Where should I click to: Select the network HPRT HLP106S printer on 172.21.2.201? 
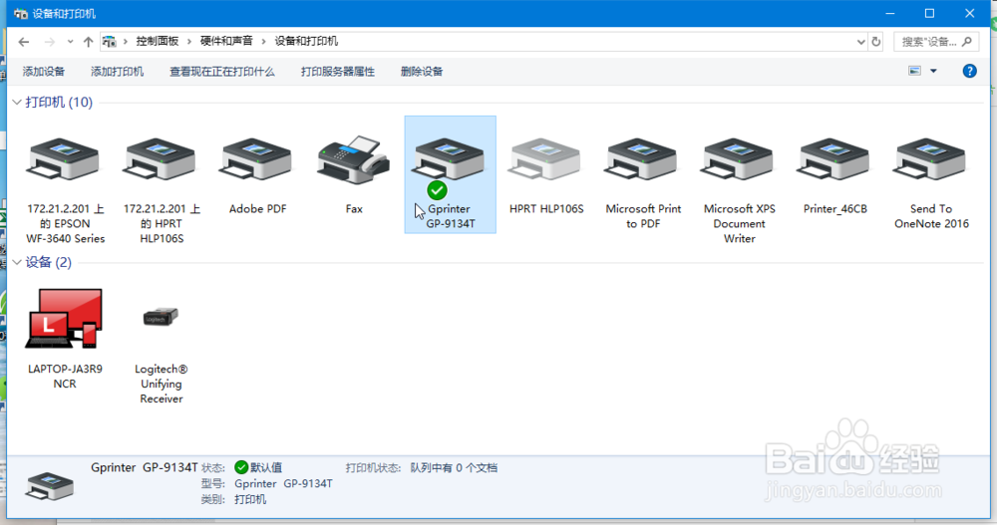[x=160, y=159]
